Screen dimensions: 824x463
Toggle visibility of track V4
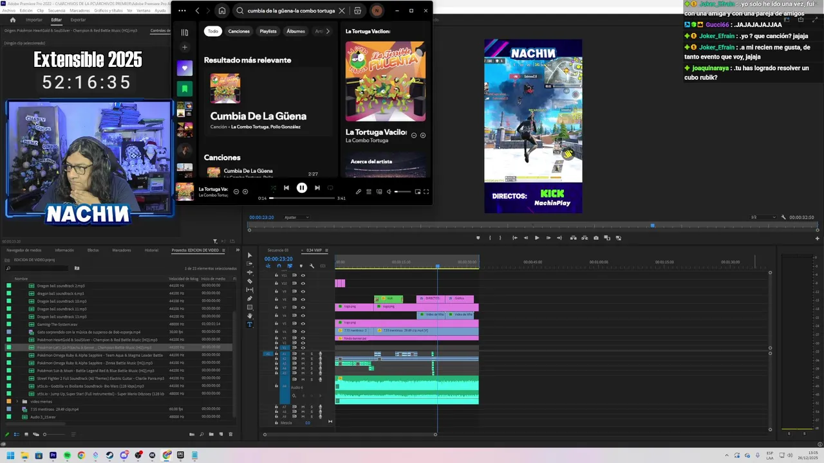click(x=303, y=331)
